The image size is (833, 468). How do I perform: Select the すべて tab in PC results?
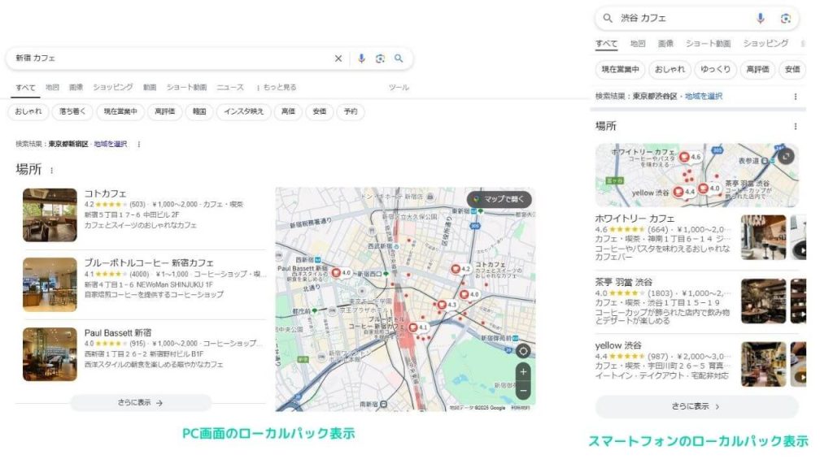(25, 88)
